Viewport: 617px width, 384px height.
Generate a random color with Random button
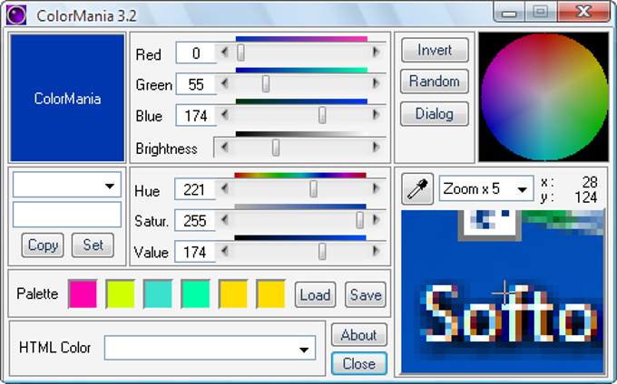click(435, 82)
